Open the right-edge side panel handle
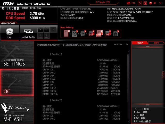 coord(163,75)
